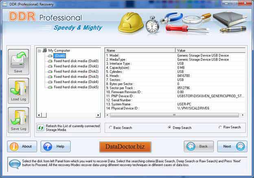Select Fixed hard disk media (Disk5)

(76, 87)
